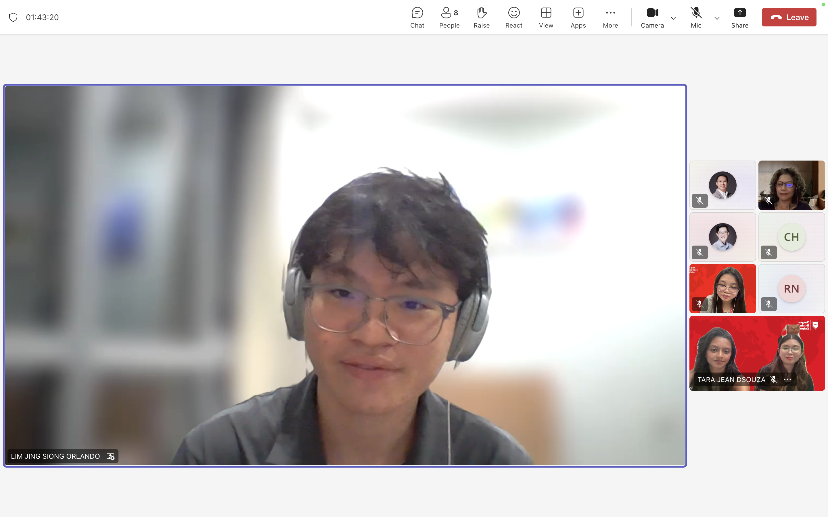Expand the Mic options chevron
This screenshot has width=828, height=517.
tap(717, 18)
